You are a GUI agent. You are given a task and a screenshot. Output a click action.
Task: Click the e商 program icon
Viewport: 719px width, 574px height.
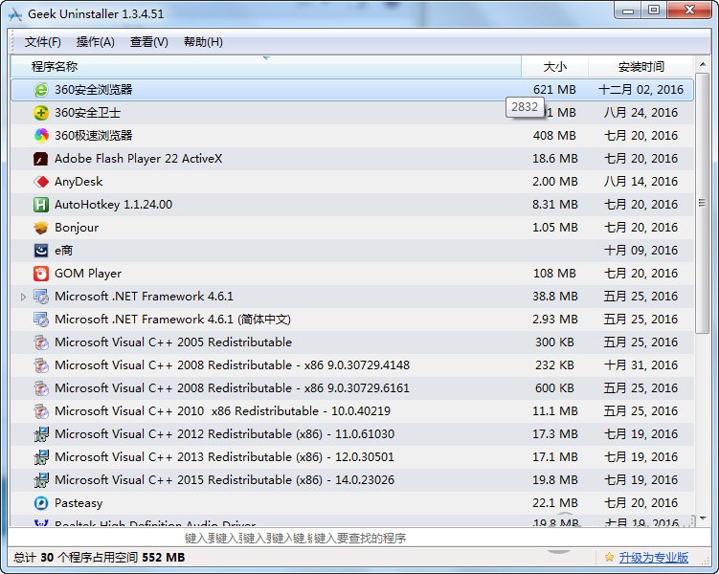(x=41, y=250)
